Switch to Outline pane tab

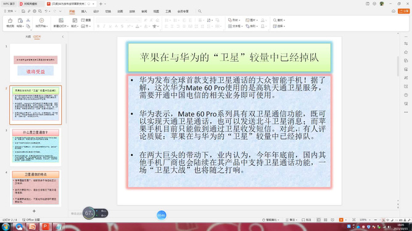click(28, 37)
